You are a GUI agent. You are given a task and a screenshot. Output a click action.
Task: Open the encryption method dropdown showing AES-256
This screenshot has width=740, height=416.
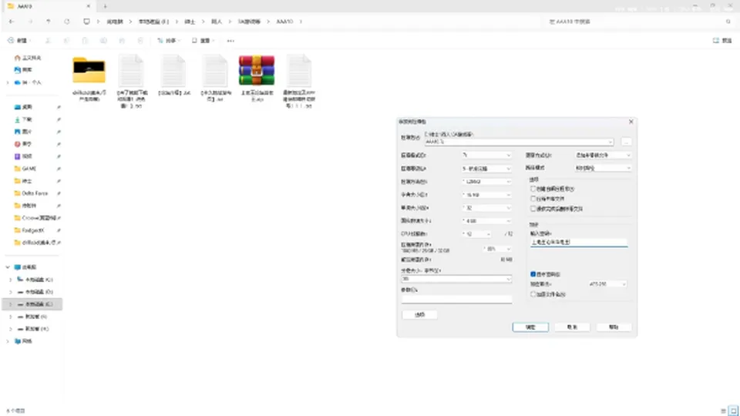pyautogui.click(x=607, y=284)
